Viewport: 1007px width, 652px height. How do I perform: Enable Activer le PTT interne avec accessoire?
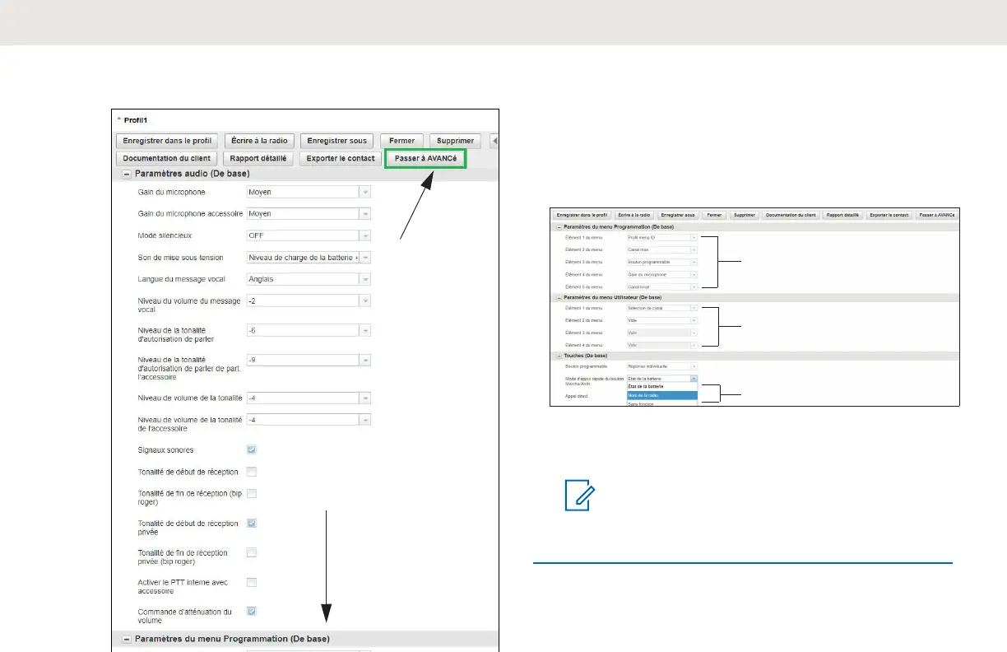click(x=252, y=583)
